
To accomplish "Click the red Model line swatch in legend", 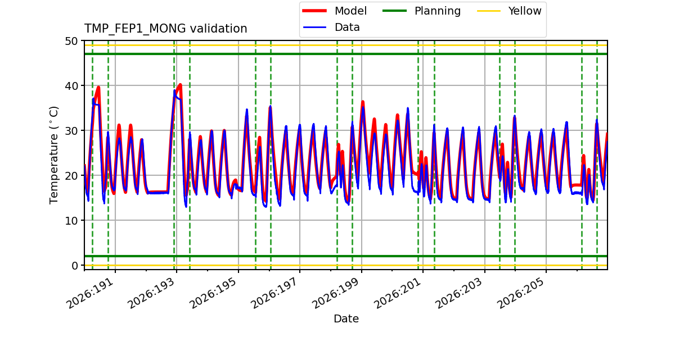I will tap(316, 11).
